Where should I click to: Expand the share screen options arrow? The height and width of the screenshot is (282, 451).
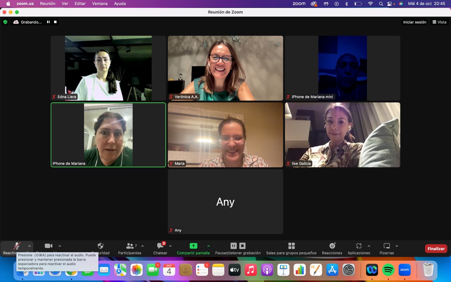click(x=209, y=246)
